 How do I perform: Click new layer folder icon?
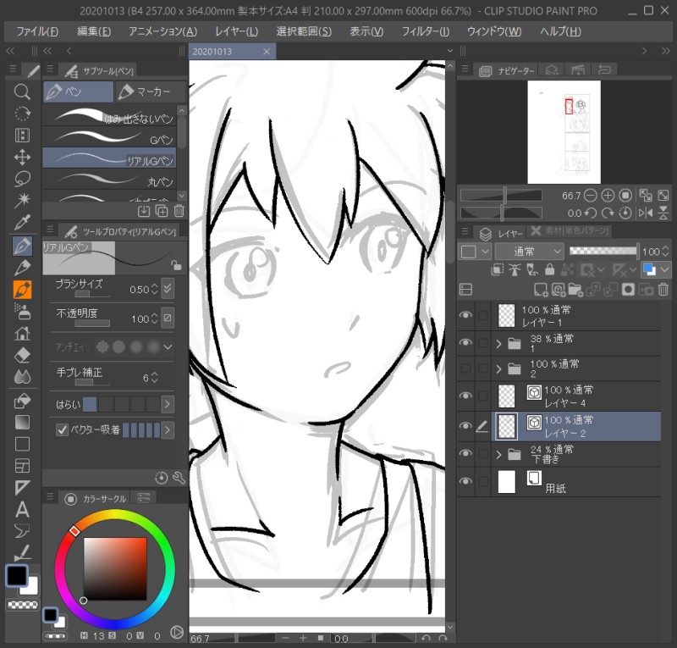coord(575,290)
